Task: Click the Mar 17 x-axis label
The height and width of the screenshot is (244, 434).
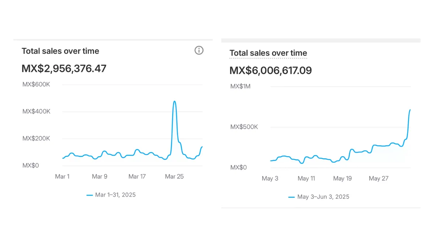Action: click(137, 176)
